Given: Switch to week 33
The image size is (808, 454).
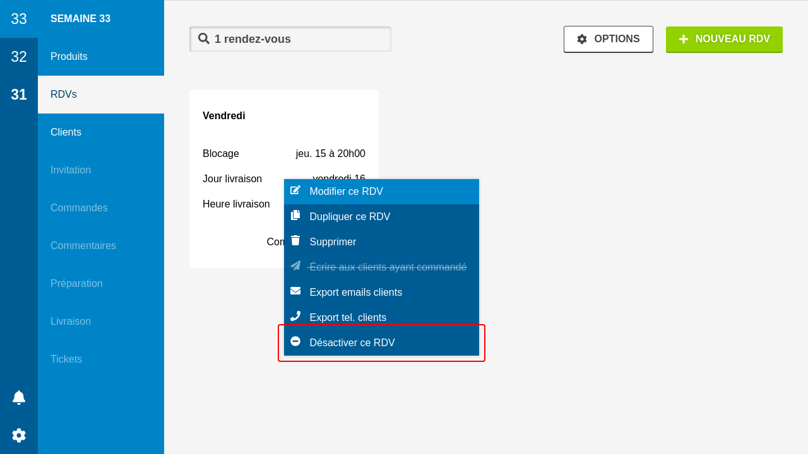Looking at the screenshot, I should click(19, 19).
